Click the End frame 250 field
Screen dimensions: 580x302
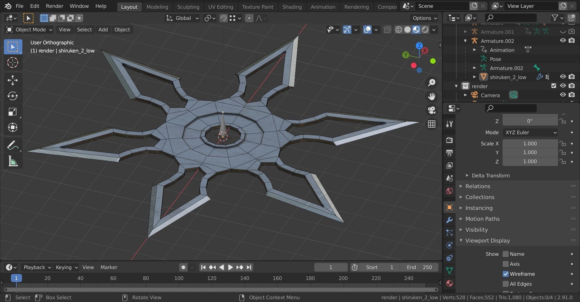[419, 267]
